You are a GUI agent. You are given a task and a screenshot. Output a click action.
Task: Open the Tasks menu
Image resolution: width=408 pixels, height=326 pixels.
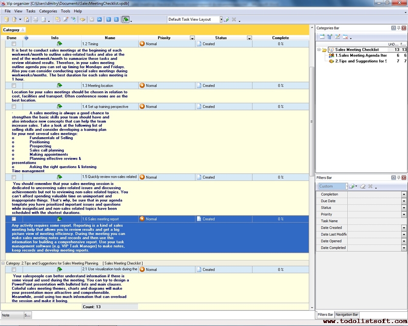tap(31, 11)
